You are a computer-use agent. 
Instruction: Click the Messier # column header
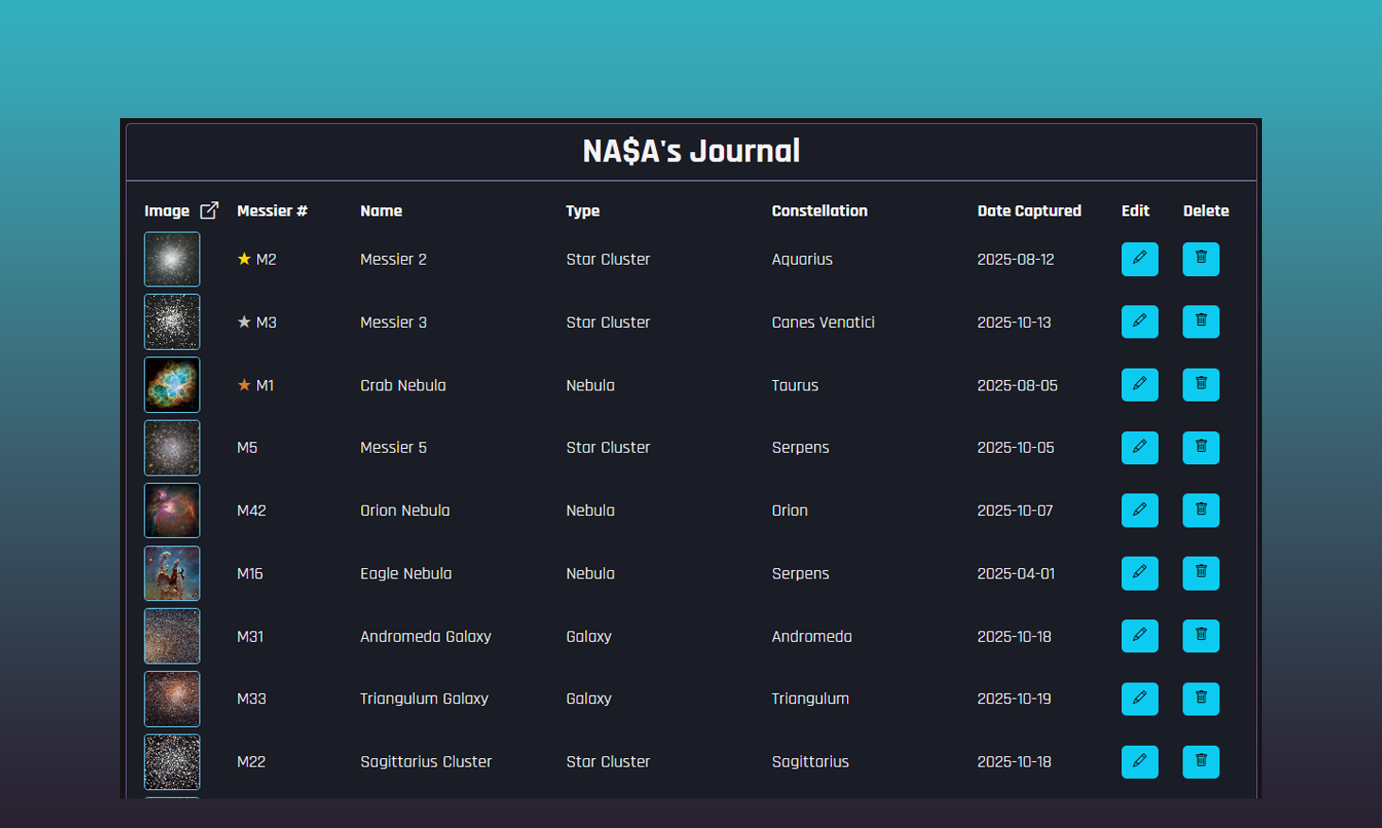click(272, 211)
